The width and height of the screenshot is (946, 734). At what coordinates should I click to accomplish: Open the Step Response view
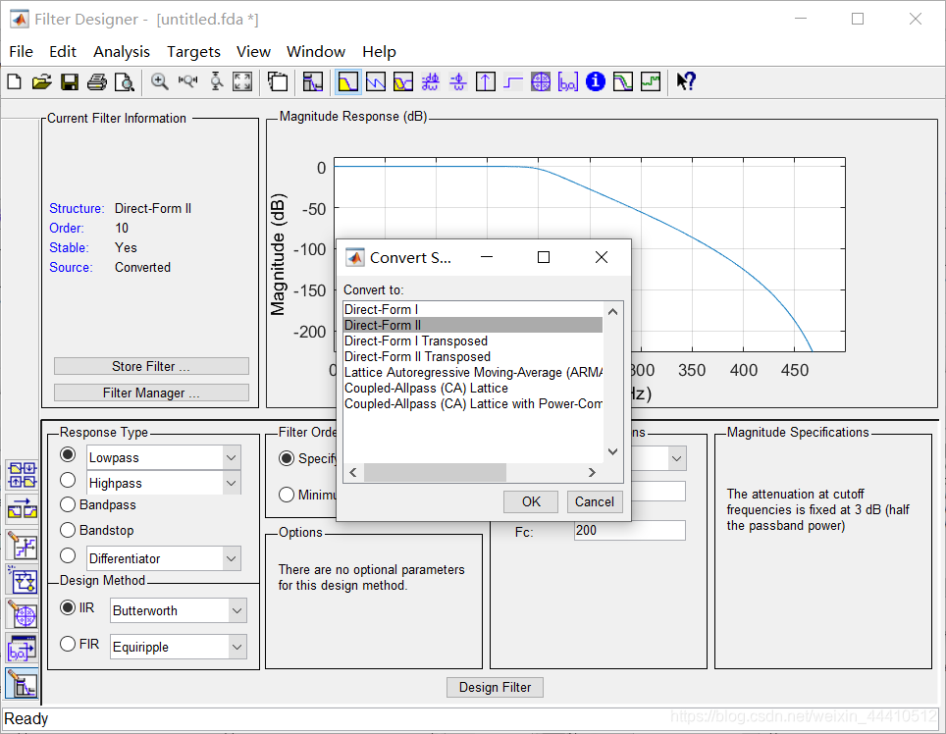coord(512,81)
